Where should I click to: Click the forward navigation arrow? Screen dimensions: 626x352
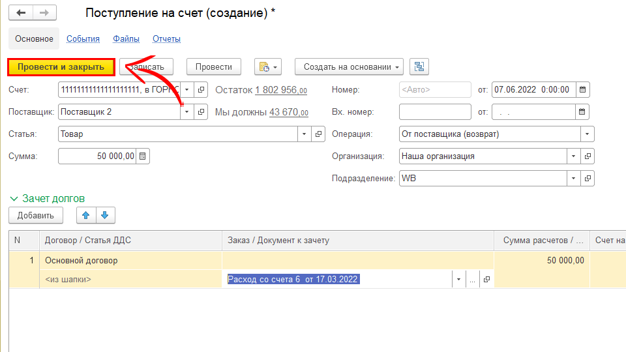pyautogui.click(x=44, y=13)
